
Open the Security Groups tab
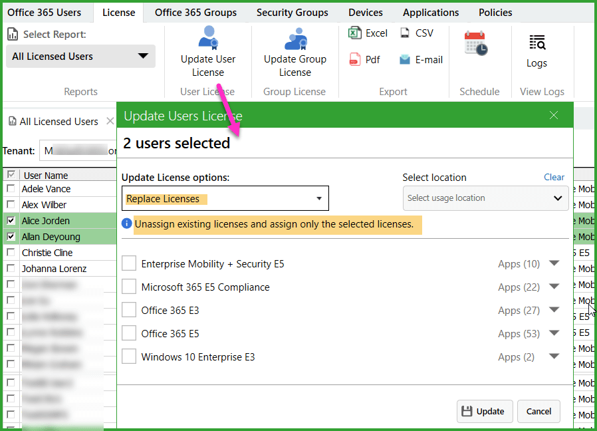292,12
